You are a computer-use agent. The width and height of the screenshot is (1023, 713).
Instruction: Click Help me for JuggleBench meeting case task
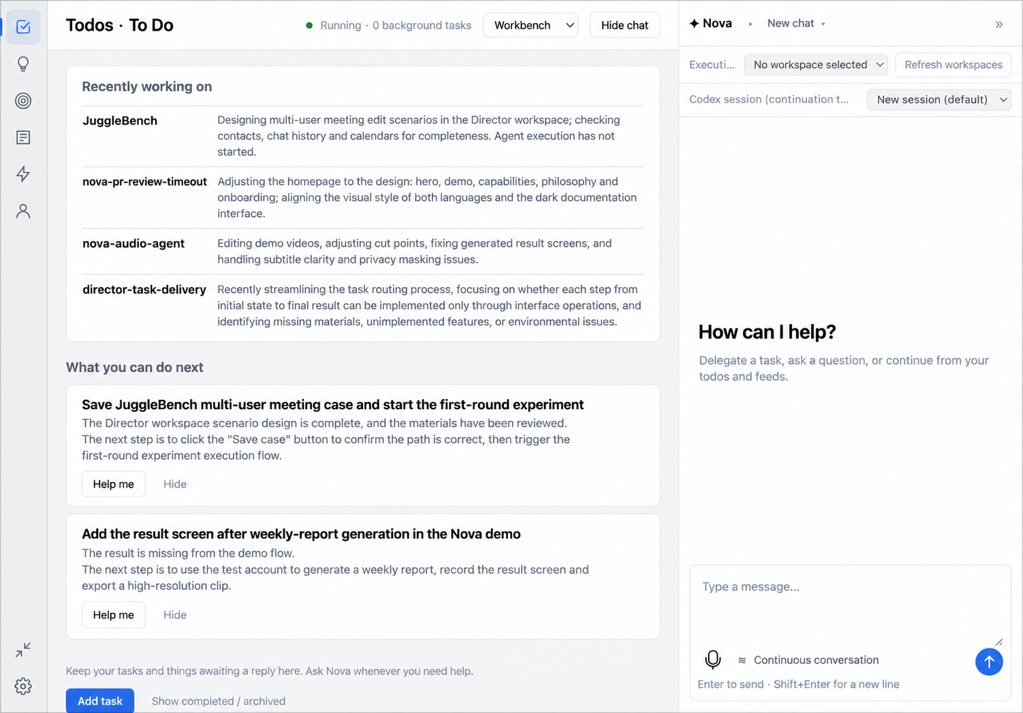(x=114, y=484)
